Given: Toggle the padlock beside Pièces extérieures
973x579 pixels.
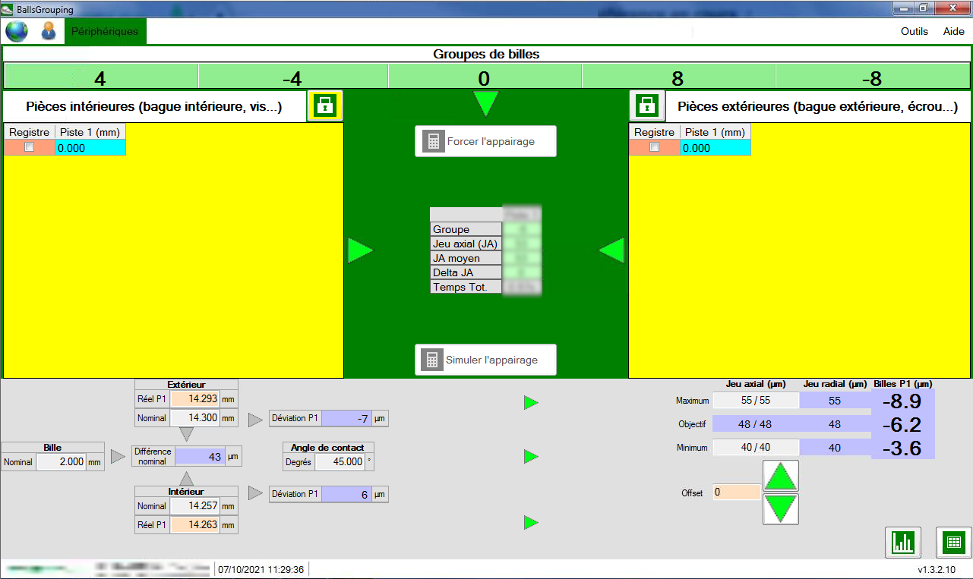Looking at the screenshot, I should pyautogui.click(x=646, y=105).
